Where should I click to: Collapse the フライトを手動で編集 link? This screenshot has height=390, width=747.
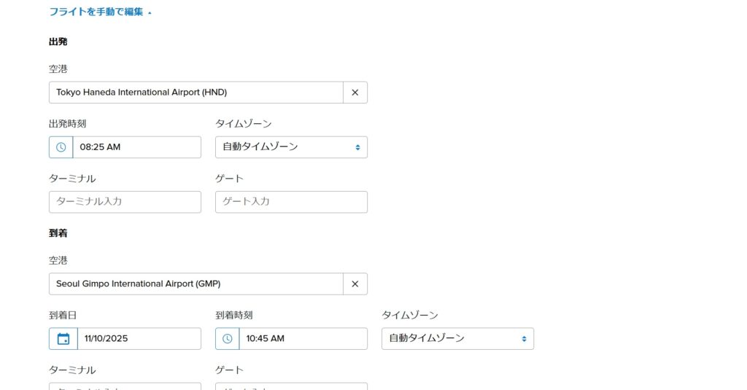[x=96, y=12]
